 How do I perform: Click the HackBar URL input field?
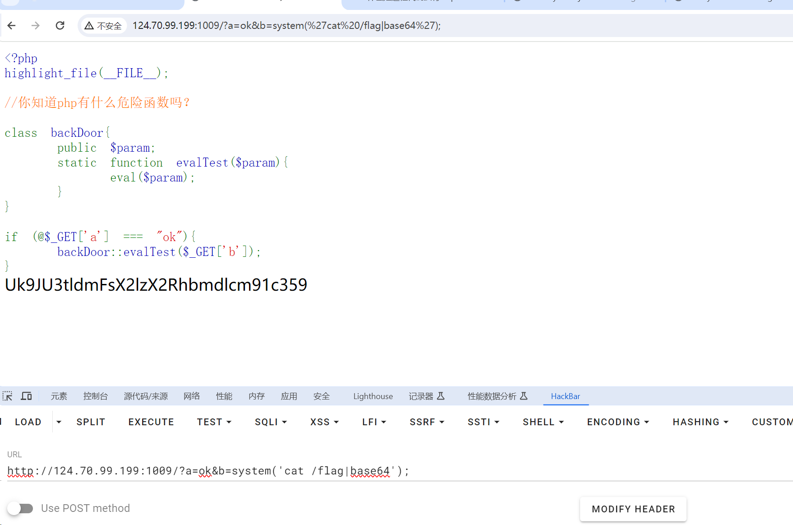pyautogui.click(x=207, y=470)
